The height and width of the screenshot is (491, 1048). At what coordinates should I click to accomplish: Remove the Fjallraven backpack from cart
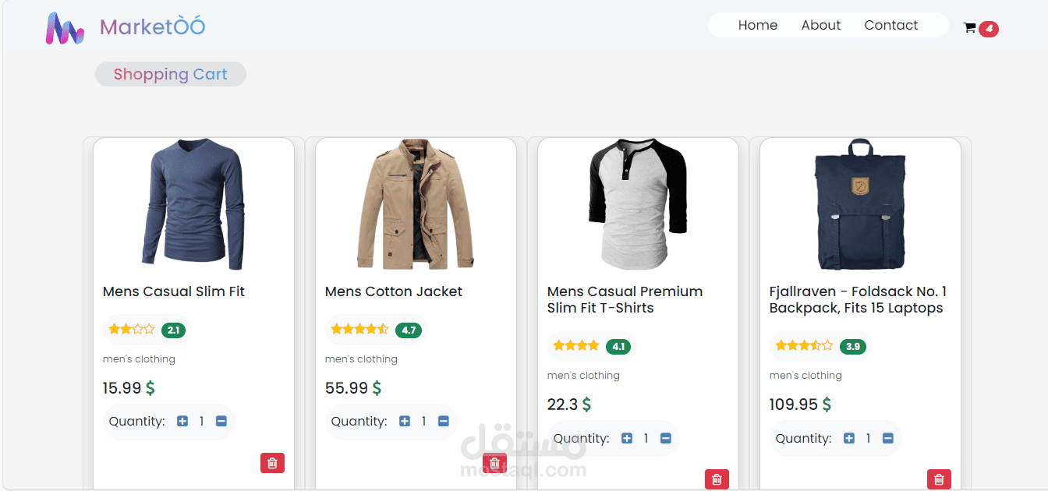(x=939, y=479)
